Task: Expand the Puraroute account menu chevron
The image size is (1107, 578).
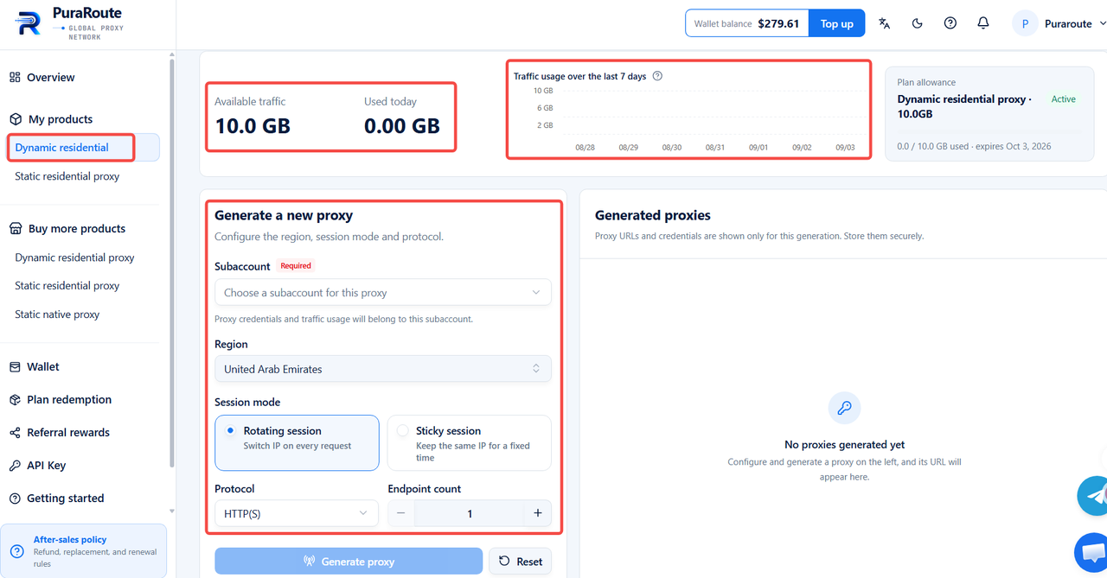Action: 1102,24
